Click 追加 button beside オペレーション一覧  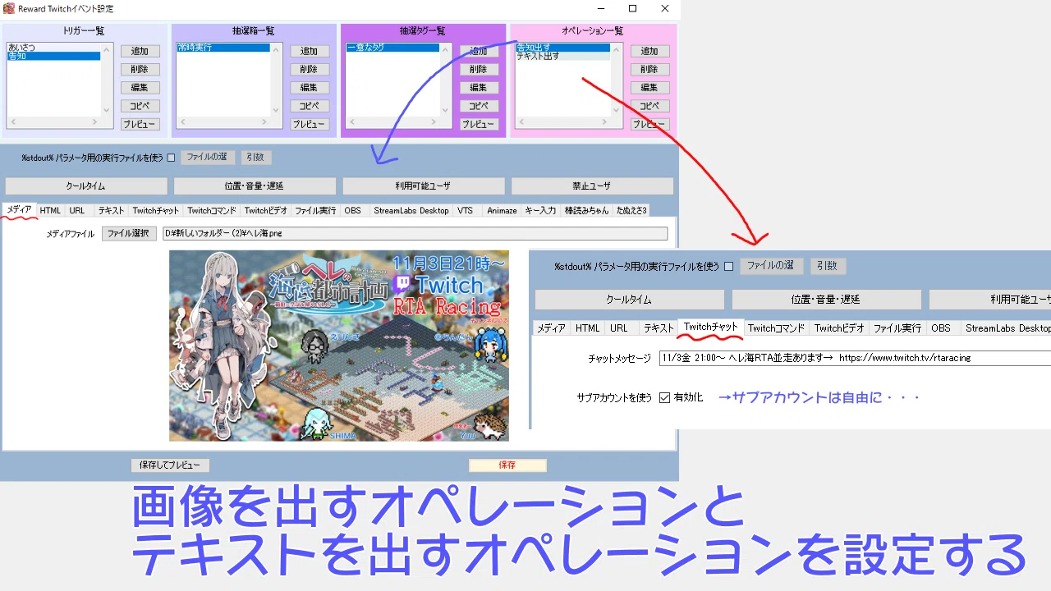tap(649, 51)
